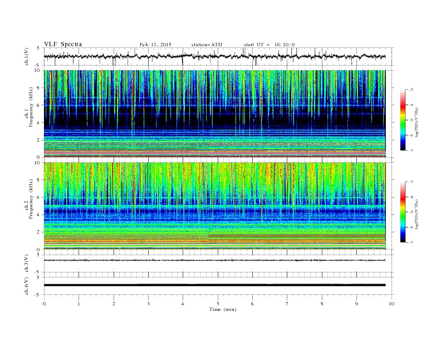Click the ch.2 spectrogram panel
Screen dimensions: 441x341
[x=214, y=206]
